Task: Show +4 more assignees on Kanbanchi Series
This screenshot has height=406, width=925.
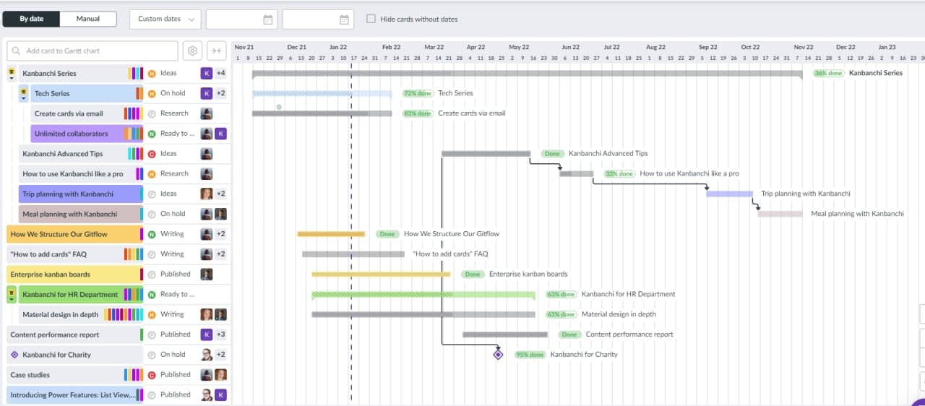Action: click(221, 73)
